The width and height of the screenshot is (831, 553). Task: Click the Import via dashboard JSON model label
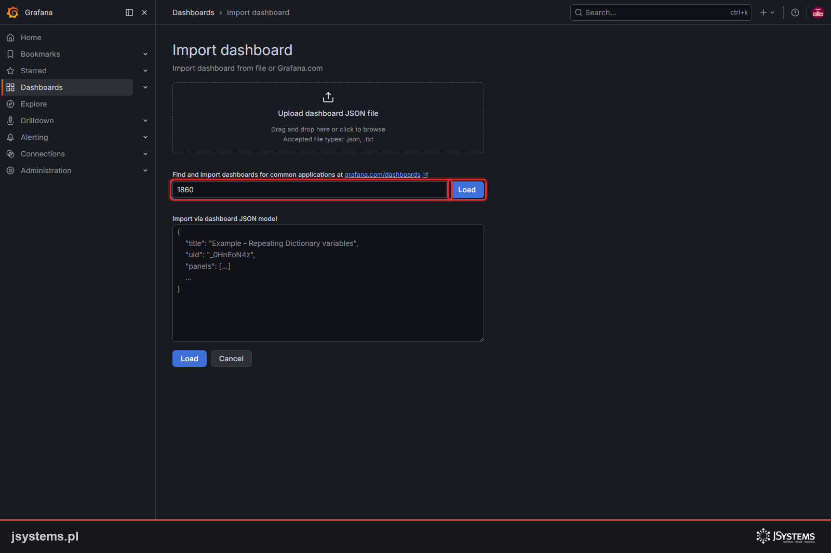224,219
